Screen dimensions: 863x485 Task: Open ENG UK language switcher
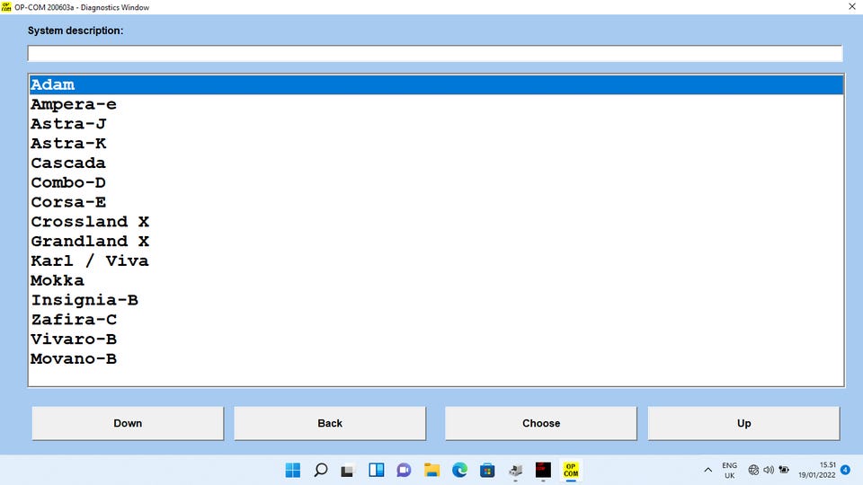(729, 470)
